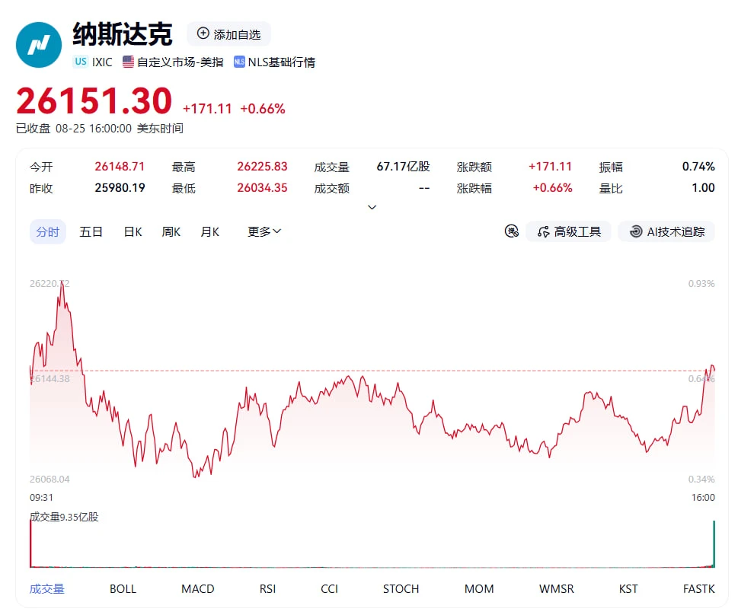Click the 最低 value 26034.35
The height and width of the screenshot is (615, 738).
pos(262,188)
